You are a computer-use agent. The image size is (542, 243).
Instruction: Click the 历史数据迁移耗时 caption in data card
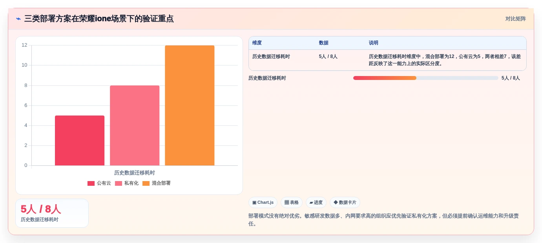click(x=40, y=219)
